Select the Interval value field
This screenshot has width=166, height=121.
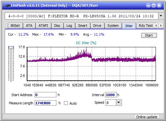(111, 95)
